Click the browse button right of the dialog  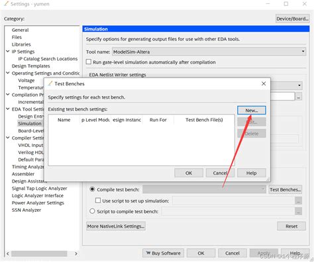pyautogui.click(x=299, y=97)
